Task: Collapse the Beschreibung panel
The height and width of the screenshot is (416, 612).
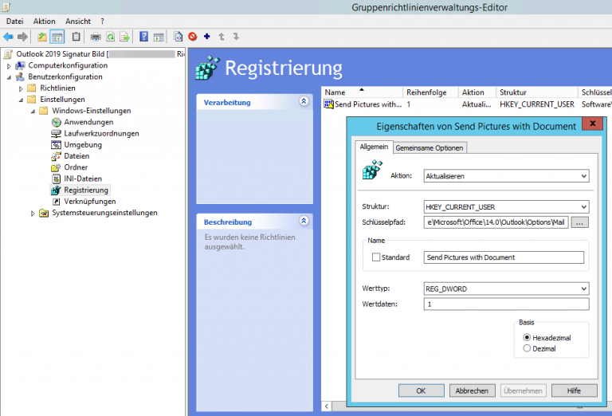Action: point(304,221)
